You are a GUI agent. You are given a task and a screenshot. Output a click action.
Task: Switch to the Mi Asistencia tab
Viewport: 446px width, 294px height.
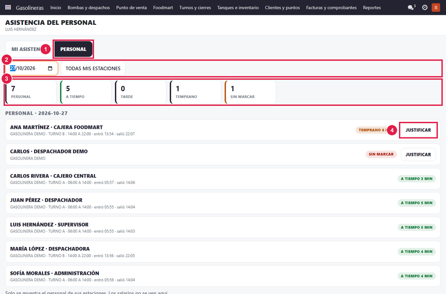point(26,49)
